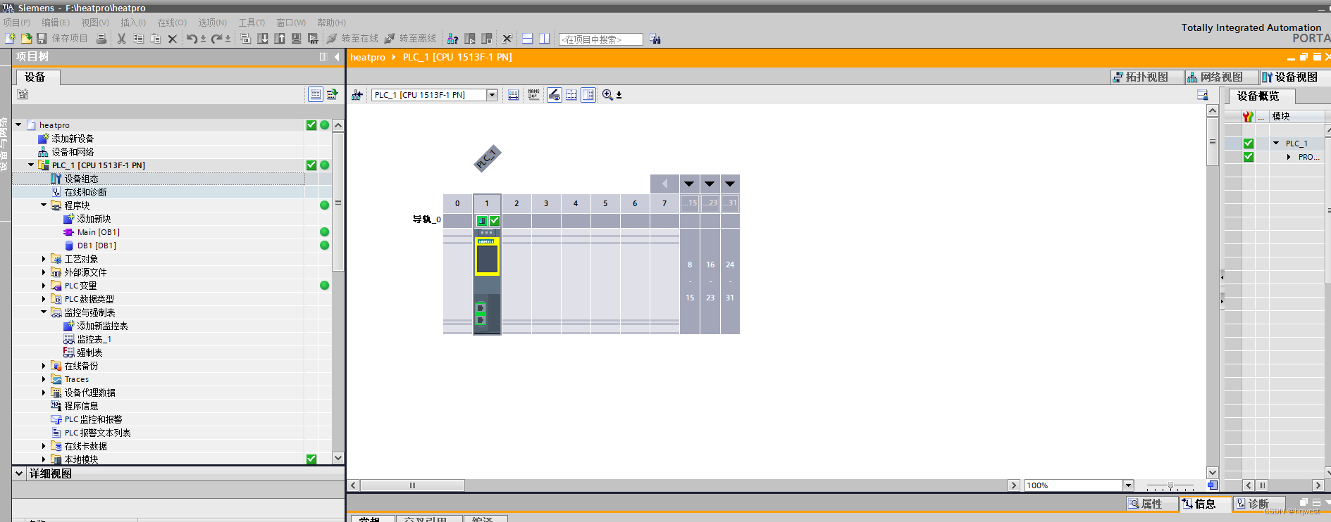Image resolution: width=1331 pixels, height=522 pixels.
Task: Collapse heatpro project node
Action: pos(18,125)
